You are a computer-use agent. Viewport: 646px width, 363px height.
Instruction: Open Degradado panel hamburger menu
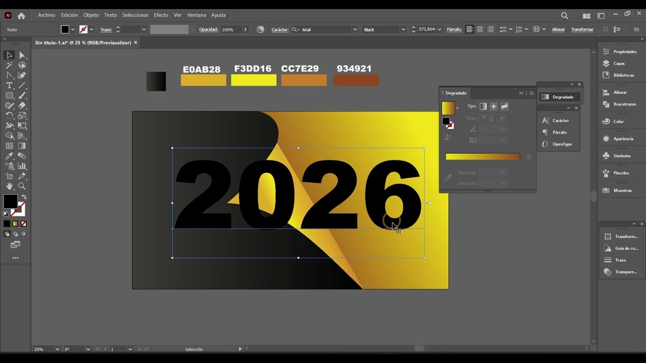tap(531, 93)
